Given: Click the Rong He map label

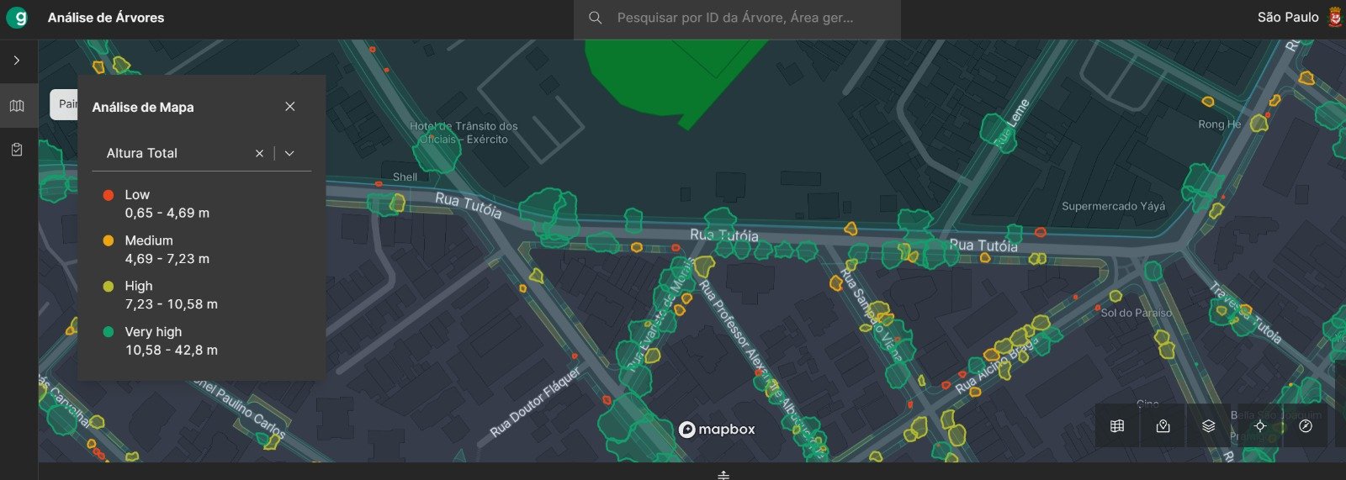Looking at the screenshot, I should coord(1219,124).
